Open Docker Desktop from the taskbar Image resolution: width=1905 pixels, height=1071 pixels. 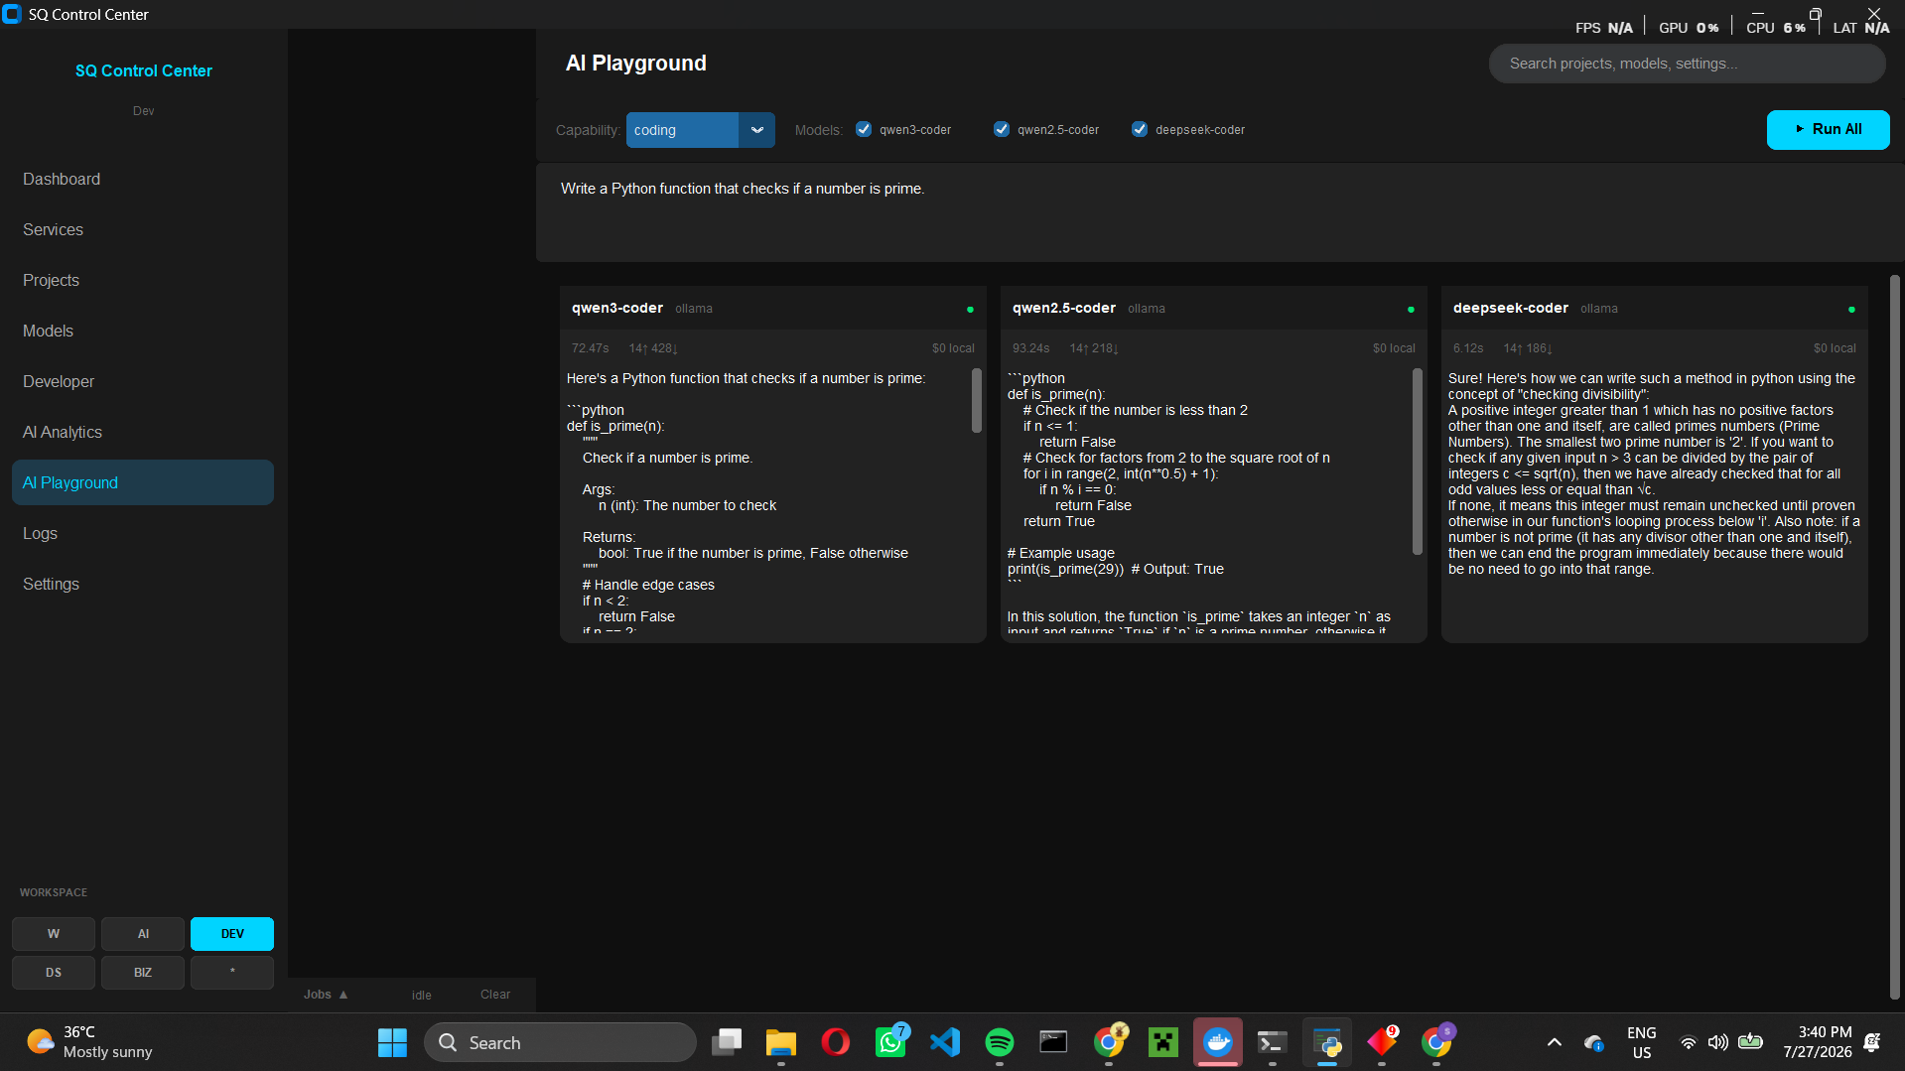pyautogui.click(x=1218, y=1042)
